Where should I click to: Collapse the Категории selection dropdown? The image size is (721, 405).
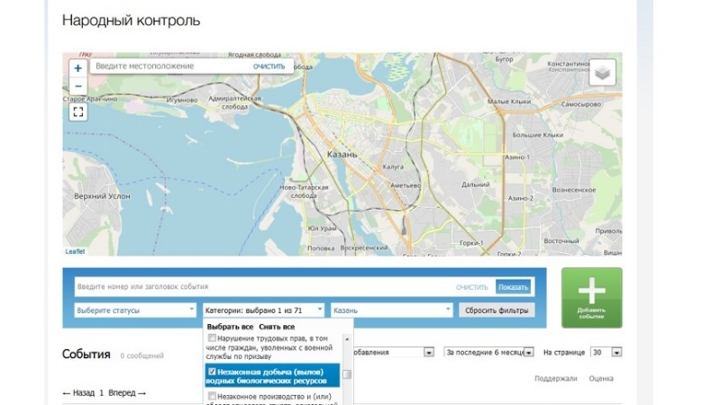263,310
